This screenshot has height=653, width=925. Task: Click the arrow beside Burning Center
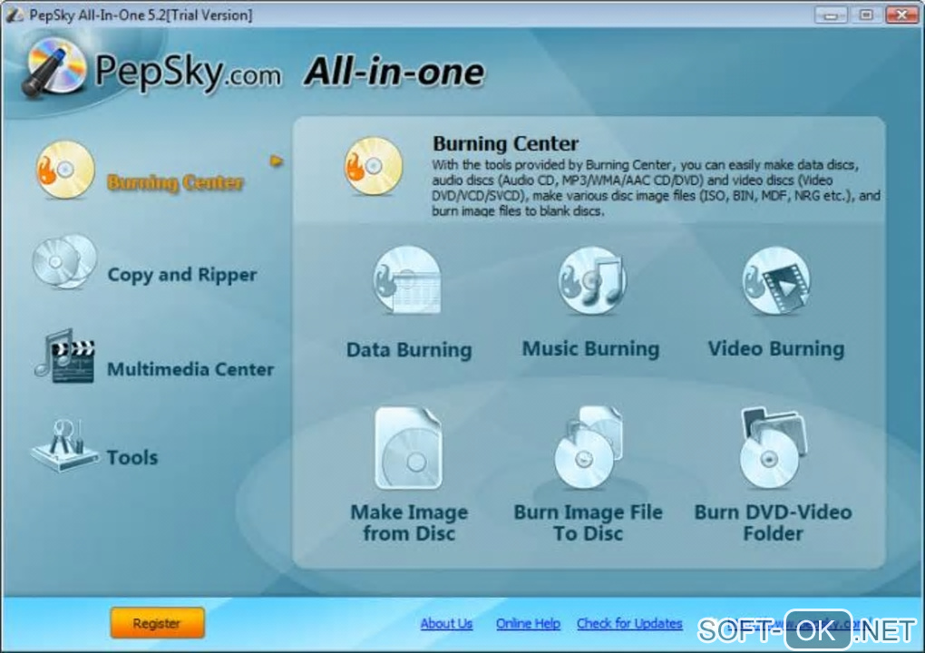(x=276, y=161)
